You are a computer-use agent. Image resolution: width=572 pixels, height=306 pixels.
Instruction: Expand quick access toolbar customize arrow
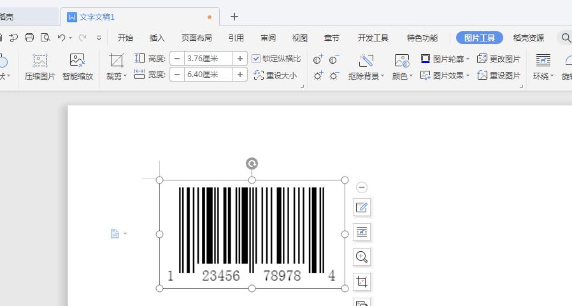click(x=99, y=38)
